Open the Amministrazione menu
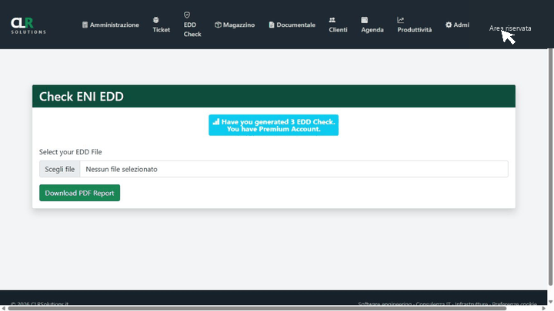The height and width of the screenshot is (311, 554). coord(111,25)
